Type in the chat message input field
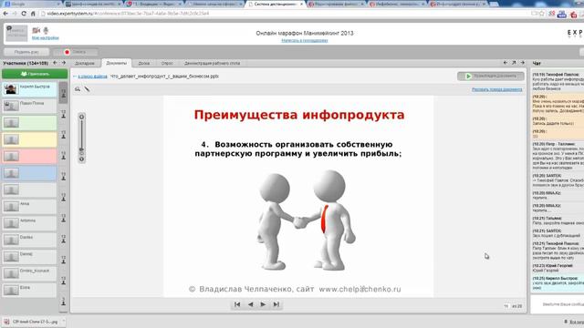Viewport: 584px width, 328px height. click(558, 304)
